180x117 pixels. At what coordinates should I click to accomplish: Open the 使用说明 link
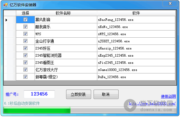pos(168,96)
